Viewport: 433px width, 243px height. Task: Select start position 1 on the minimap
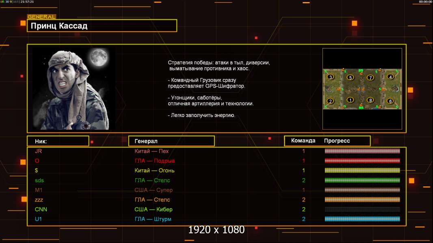(x=351, y=100)
